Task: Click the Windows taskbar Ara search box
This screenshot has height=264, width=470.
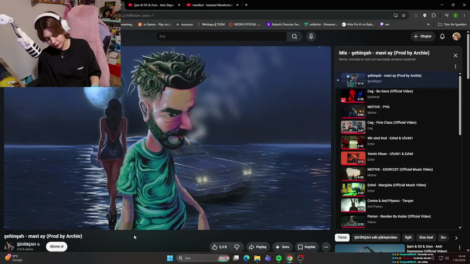Action: tap(203, 258)
